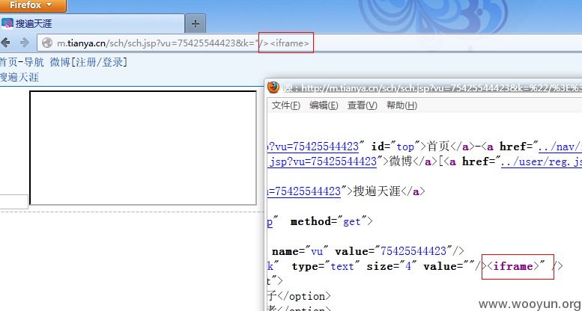Viewport: 582px width, 311px height.
Task: Click inside the injected iframe box
Action: click(x=143, y=148)
